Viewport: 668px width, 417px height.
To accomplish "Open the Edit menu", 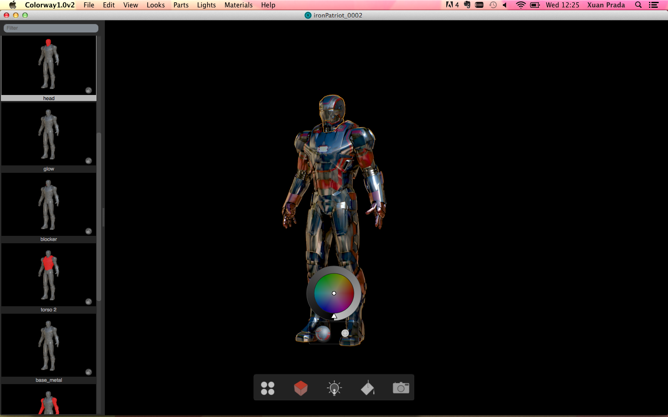I will pos(109,5).
